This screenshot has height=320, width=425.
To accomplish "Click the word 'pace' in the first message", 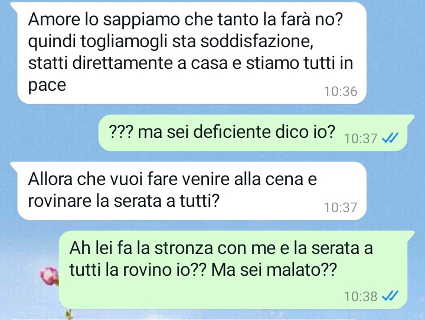I will pyautogui.click(x=47, y=86).
